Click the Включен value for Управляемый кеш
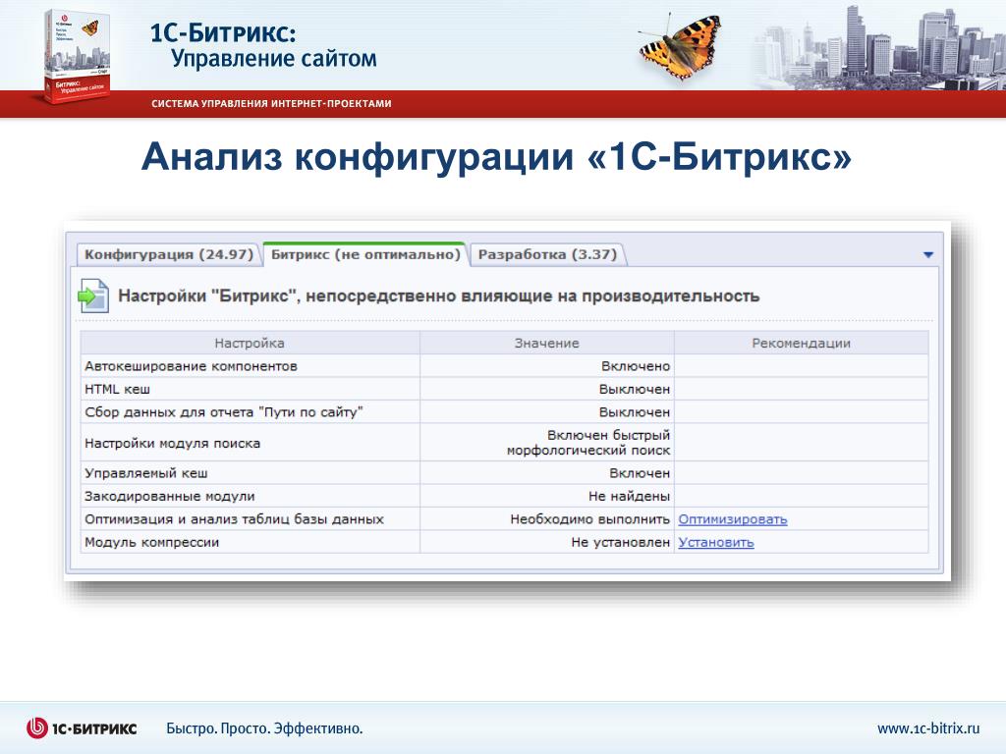 (640, 473)
